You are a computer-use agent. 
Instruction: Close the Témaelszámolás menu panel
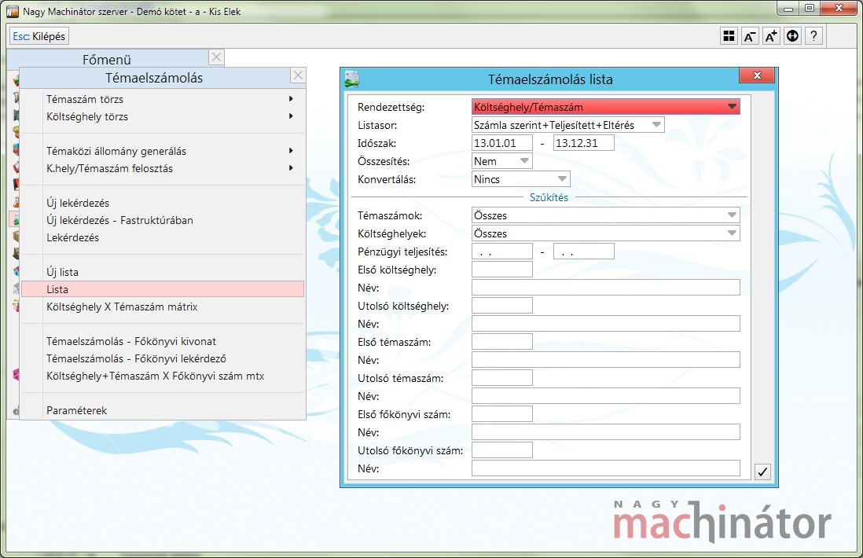298,75
